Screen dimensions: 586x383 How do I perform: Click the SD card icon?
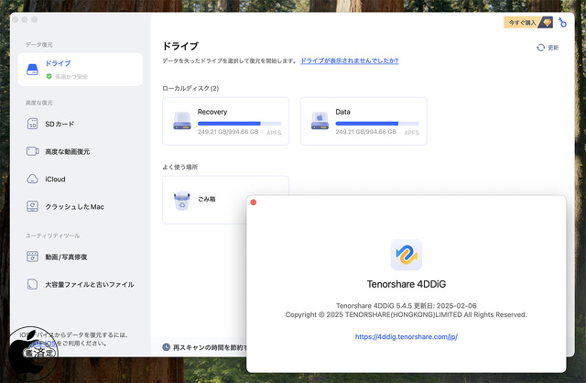click(x=33, y=124)
